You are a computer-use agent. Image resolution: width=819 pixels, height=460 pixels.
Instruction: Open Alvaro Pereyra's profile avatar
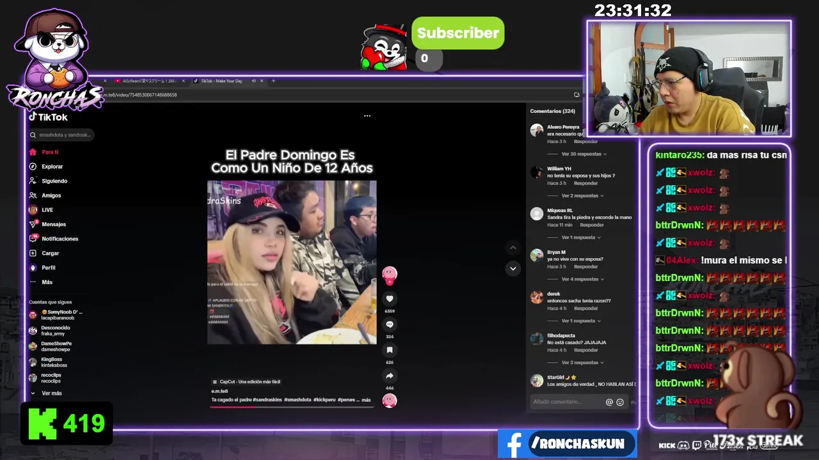point(537,130)
